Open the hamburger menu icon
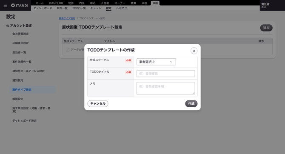The height and width of the screenshot is (154, 285). (x=6, y=6)
